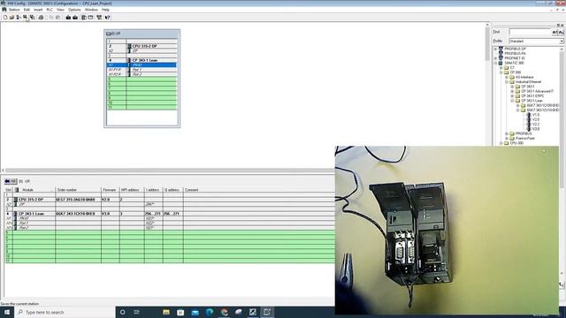Select highlighted PN-IO row in rack

pos(141,64)
